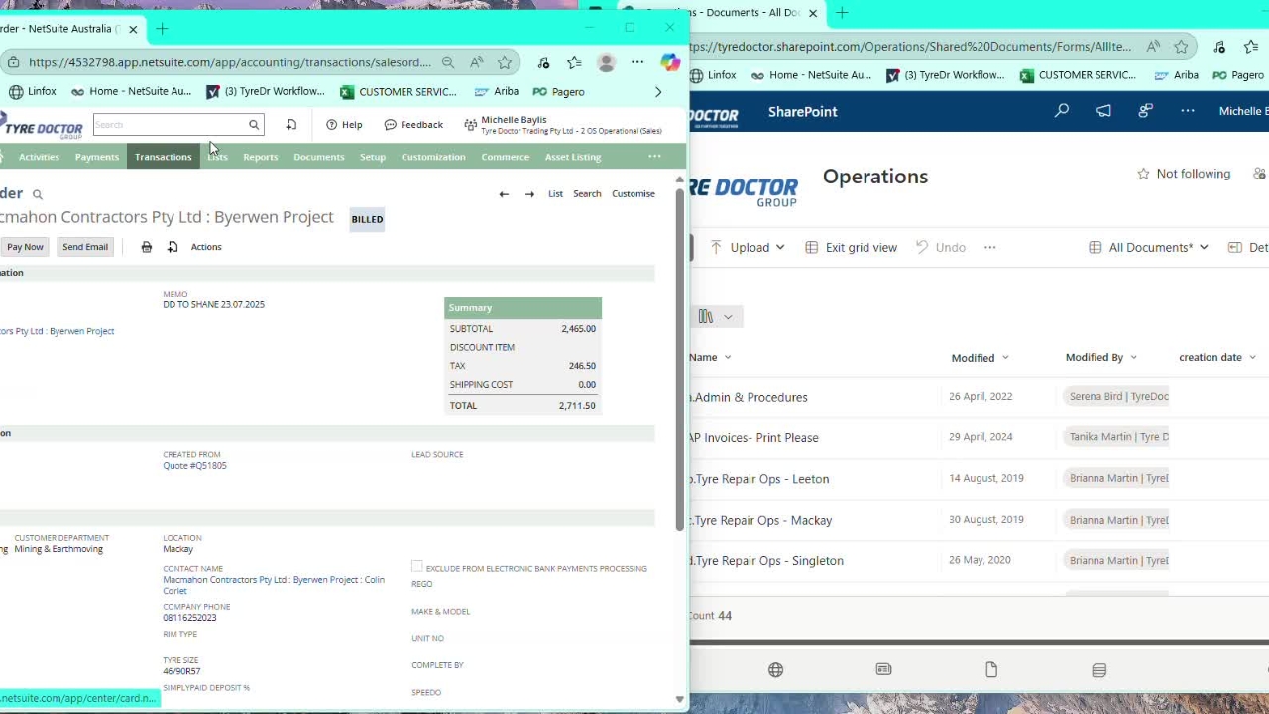Screen dimensions: 1269x714
Task: Open the Commerce menu in NetSuite
Action: pyautogui.click(x=506, y=157)
